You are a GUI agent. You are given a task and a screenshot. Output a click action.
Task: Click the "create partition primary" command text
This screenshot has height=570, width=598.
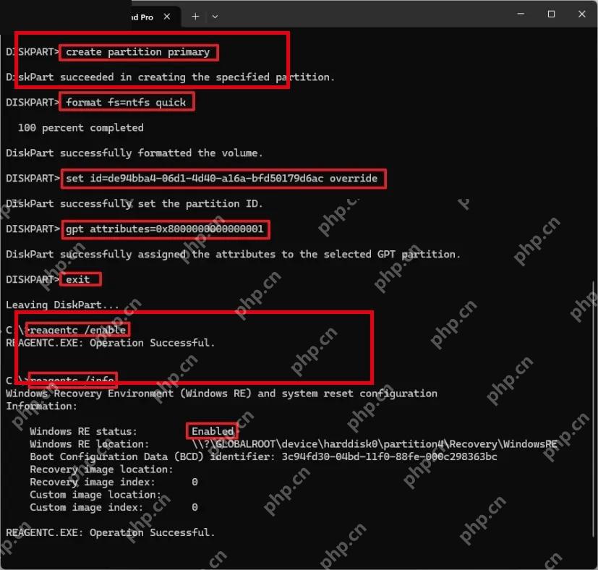click(137, 52)
